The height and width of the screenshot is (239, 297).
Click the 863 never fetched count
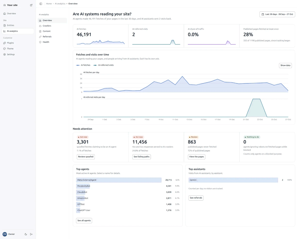point(192,142)
